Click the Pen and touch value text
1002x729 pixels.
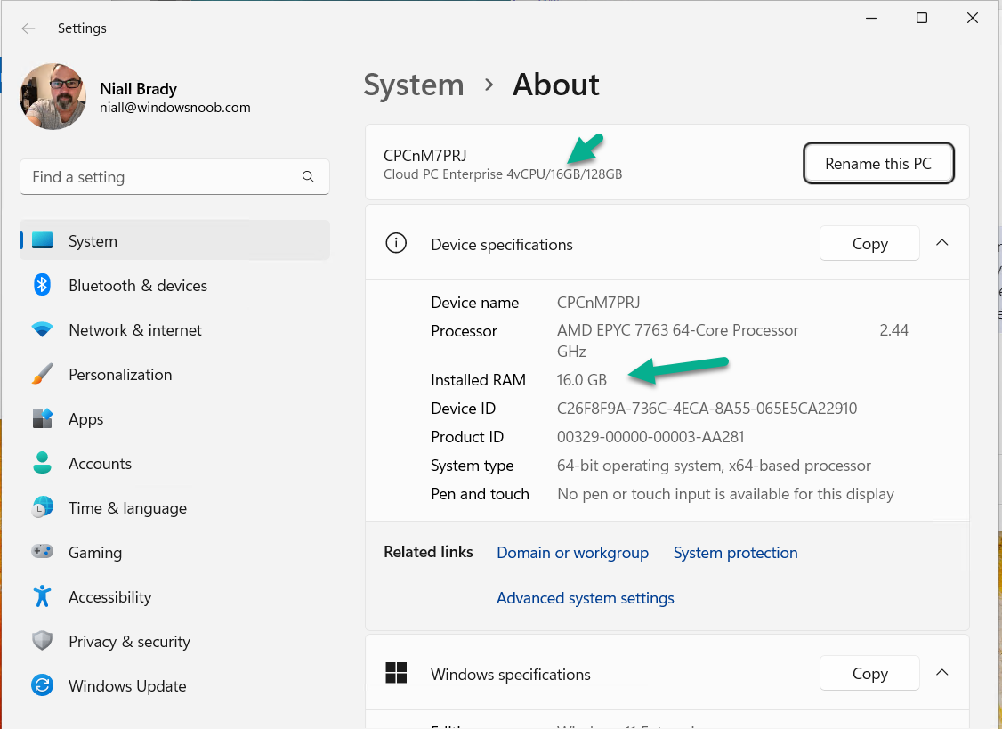[725, 494]
